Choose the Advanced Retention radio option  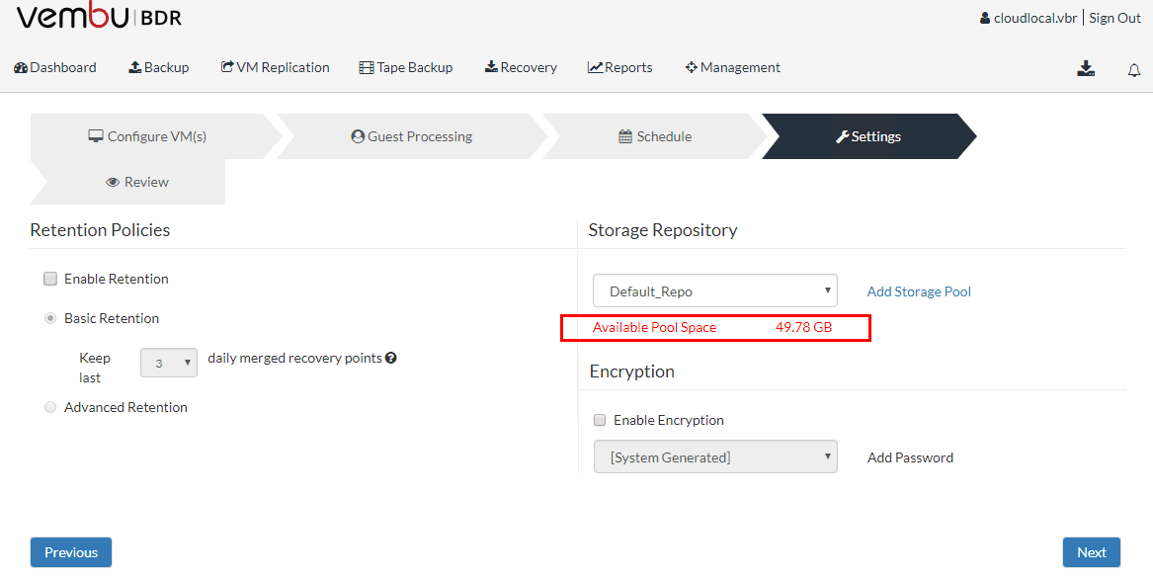50,407
